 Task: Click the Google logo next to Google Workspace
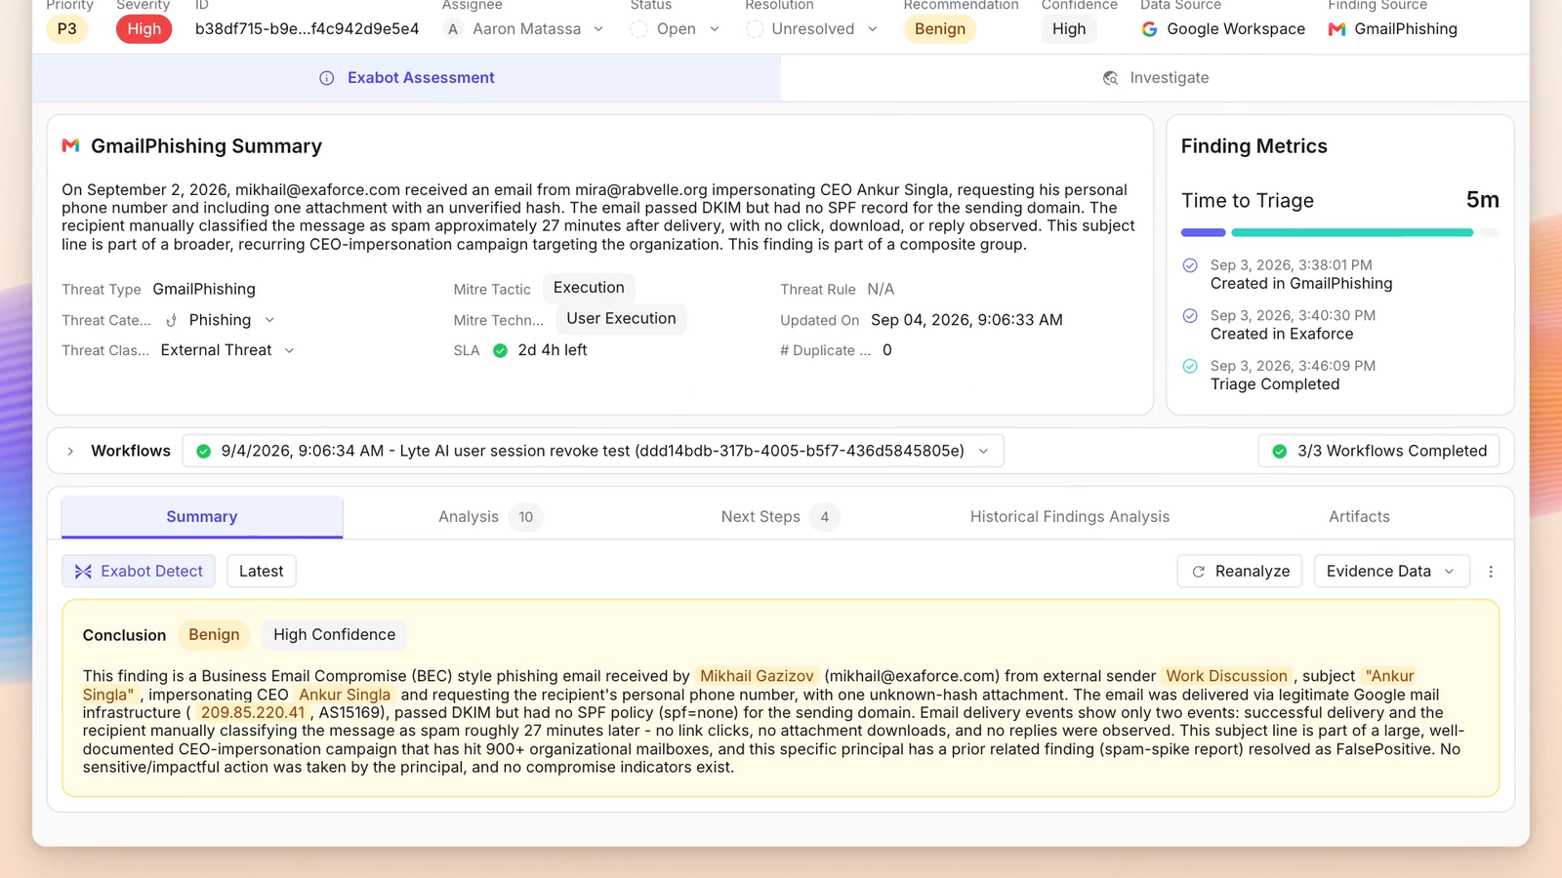tap(1150, 29)
